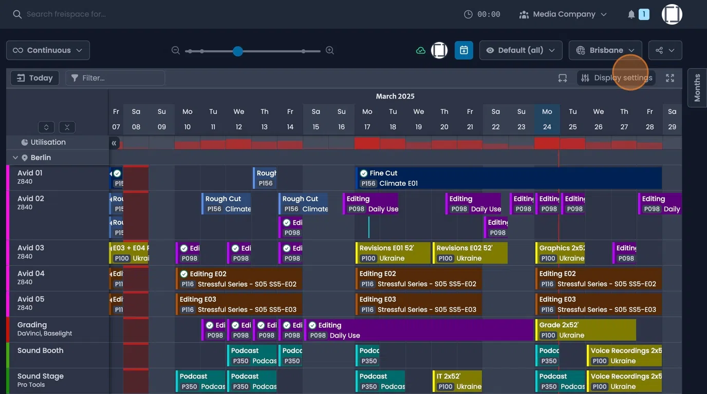Open the Continuous view dropdown
This screenshot has height=394, width=707.
coord(48,50)
